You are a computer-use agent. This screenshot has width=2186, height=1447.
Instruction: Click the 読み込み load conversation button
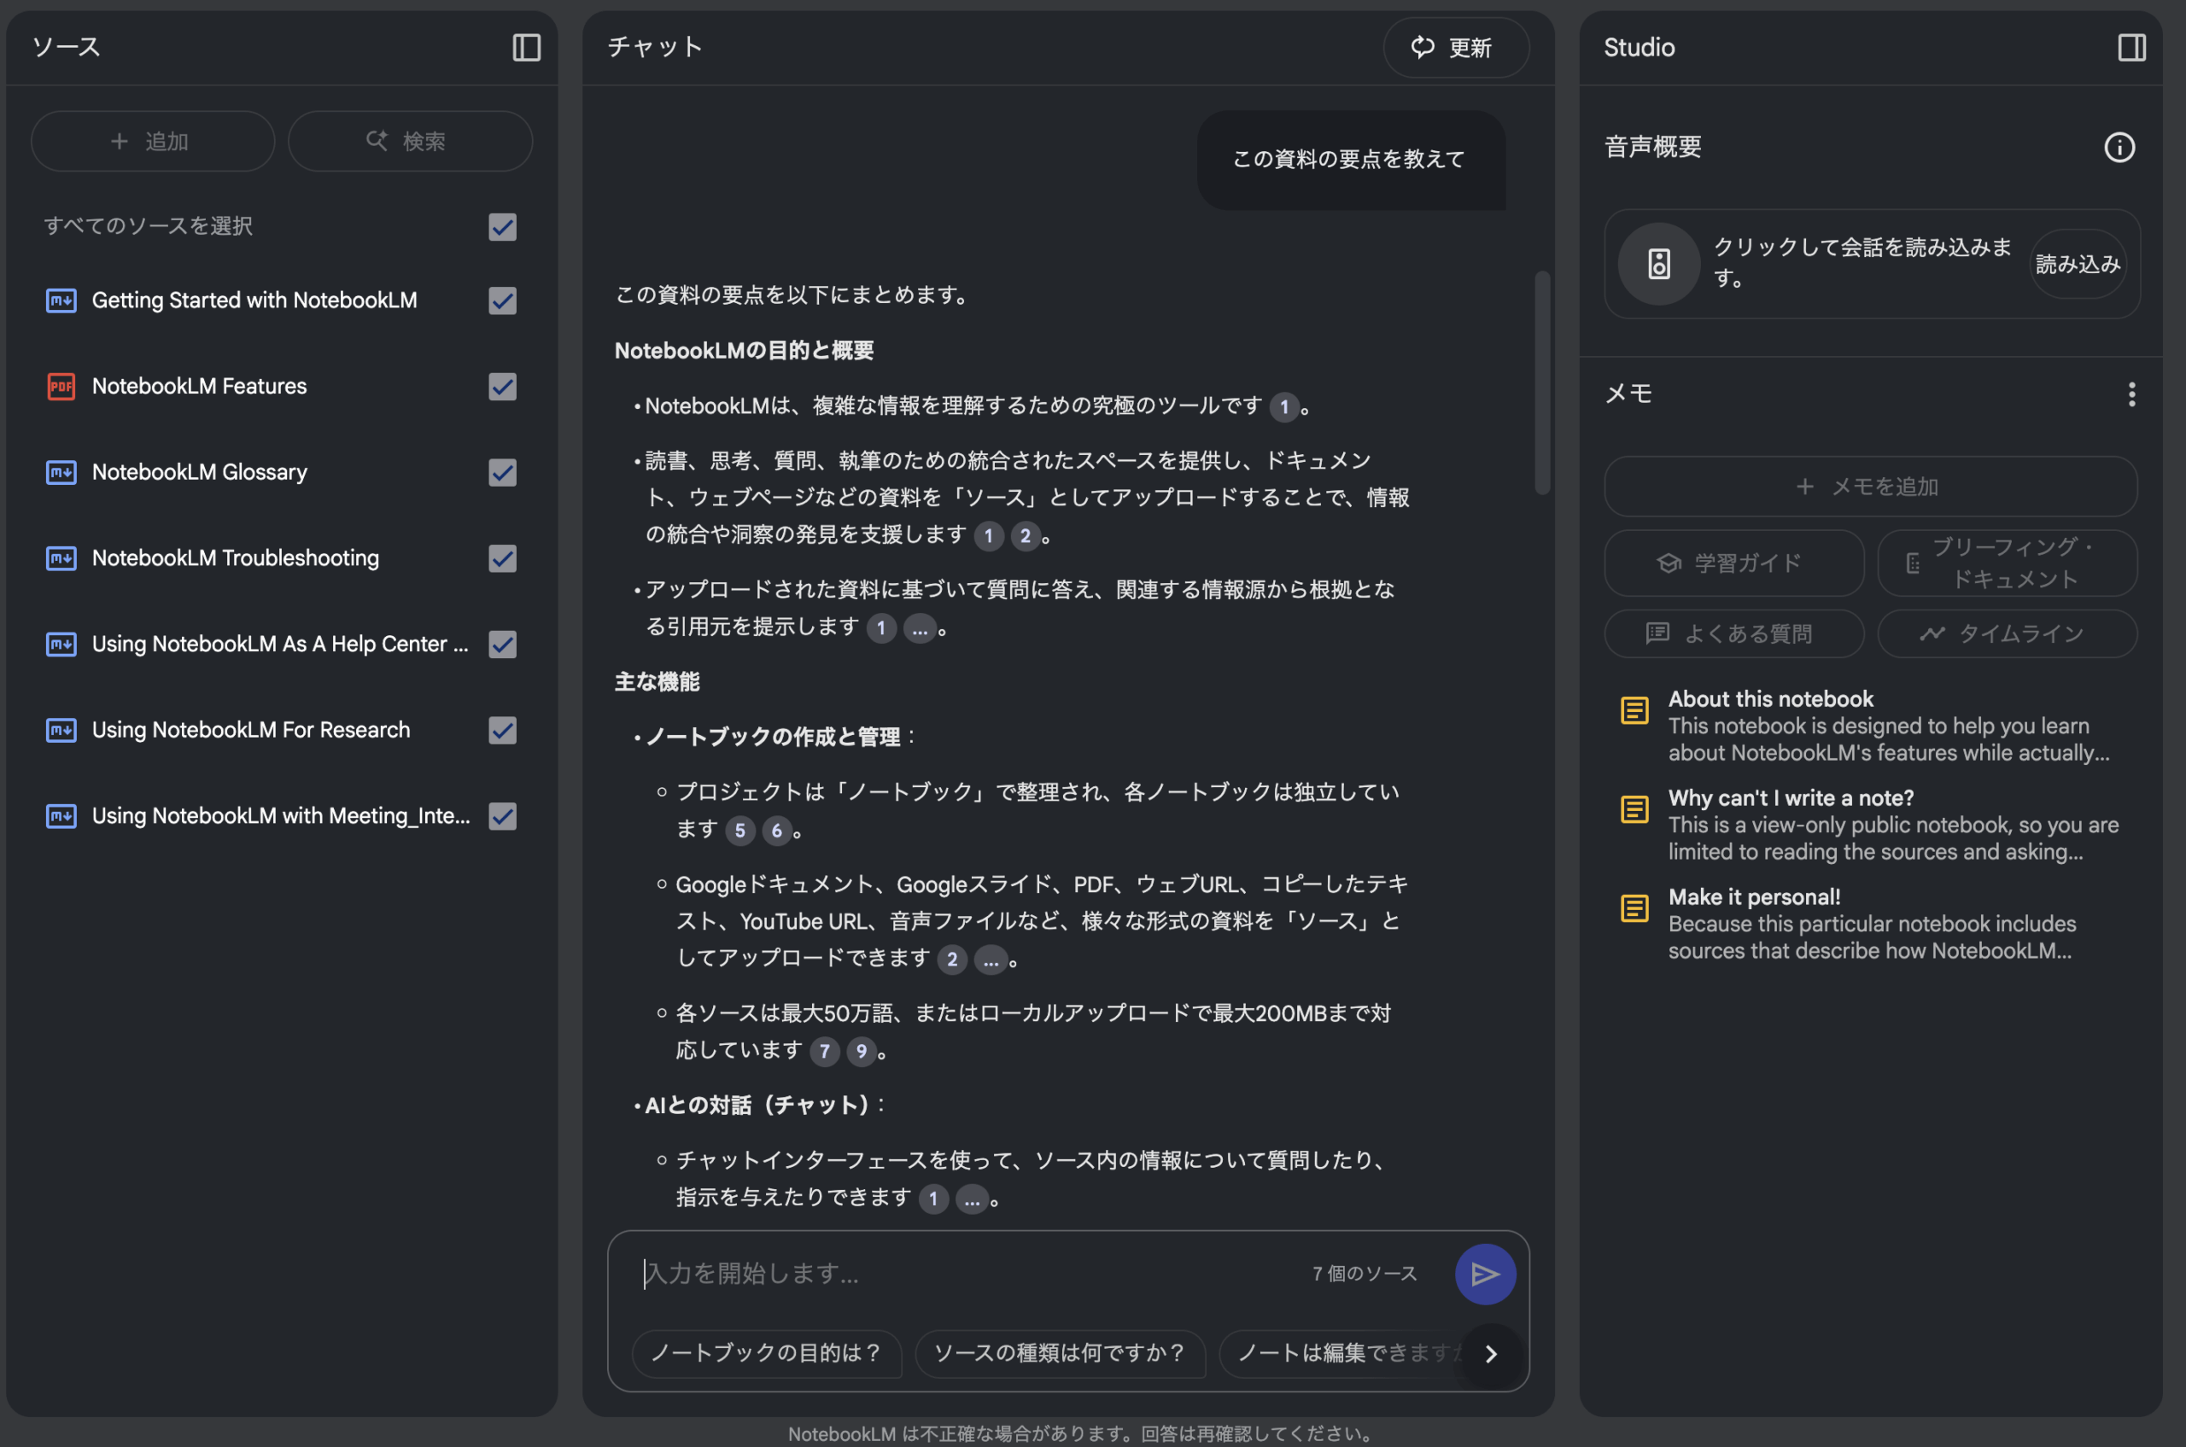point(2078,264)
